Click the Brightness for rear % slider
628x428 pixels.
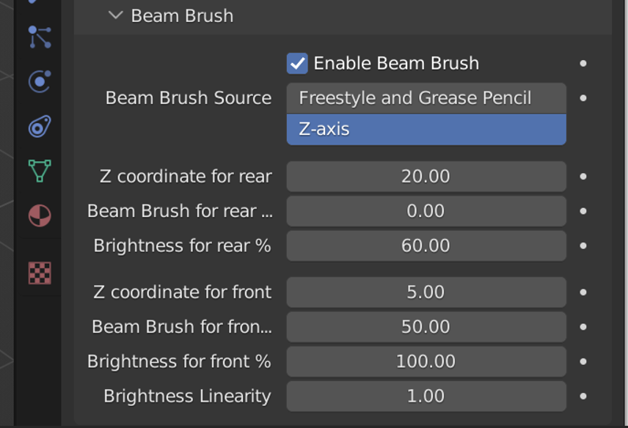tap(426, 246)
